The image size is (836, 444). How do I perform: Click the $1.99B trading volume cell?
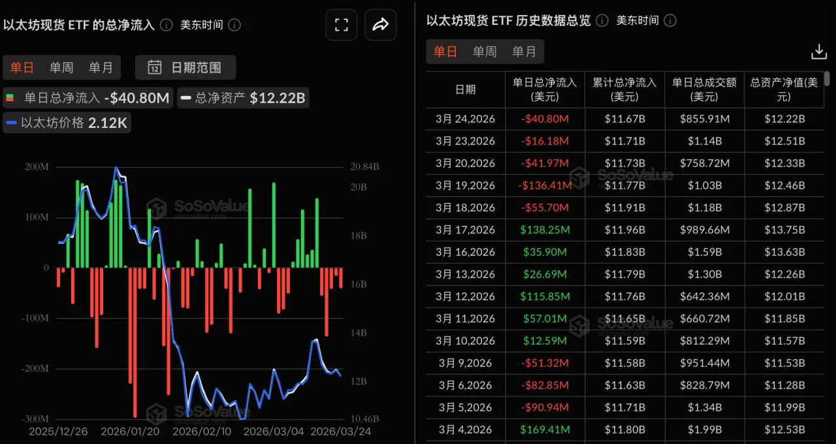tap(704, 430)
